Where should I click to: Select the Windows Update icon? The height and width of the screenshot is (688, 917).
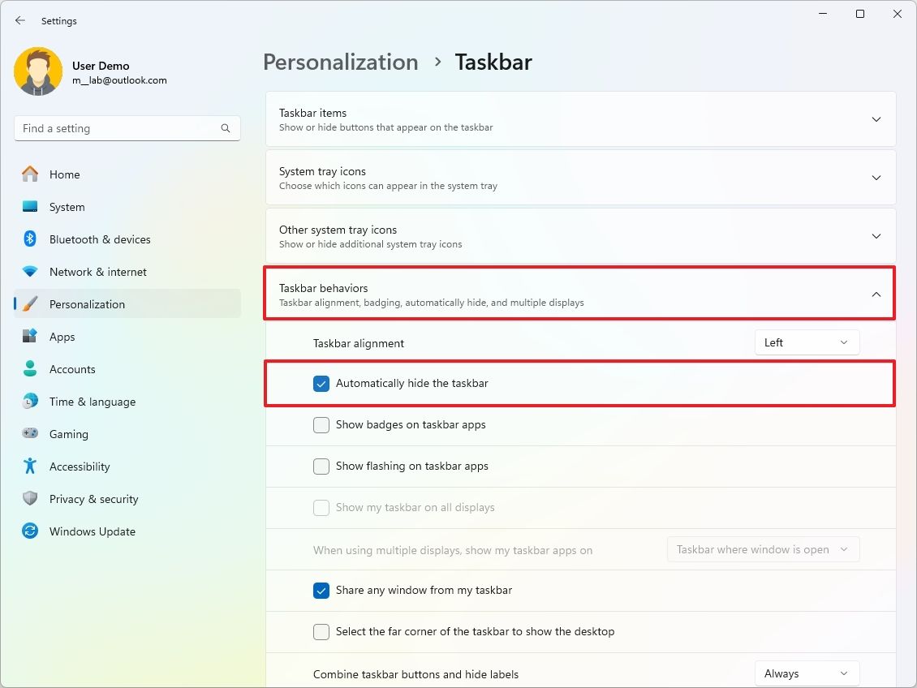(x=29, y=531)
